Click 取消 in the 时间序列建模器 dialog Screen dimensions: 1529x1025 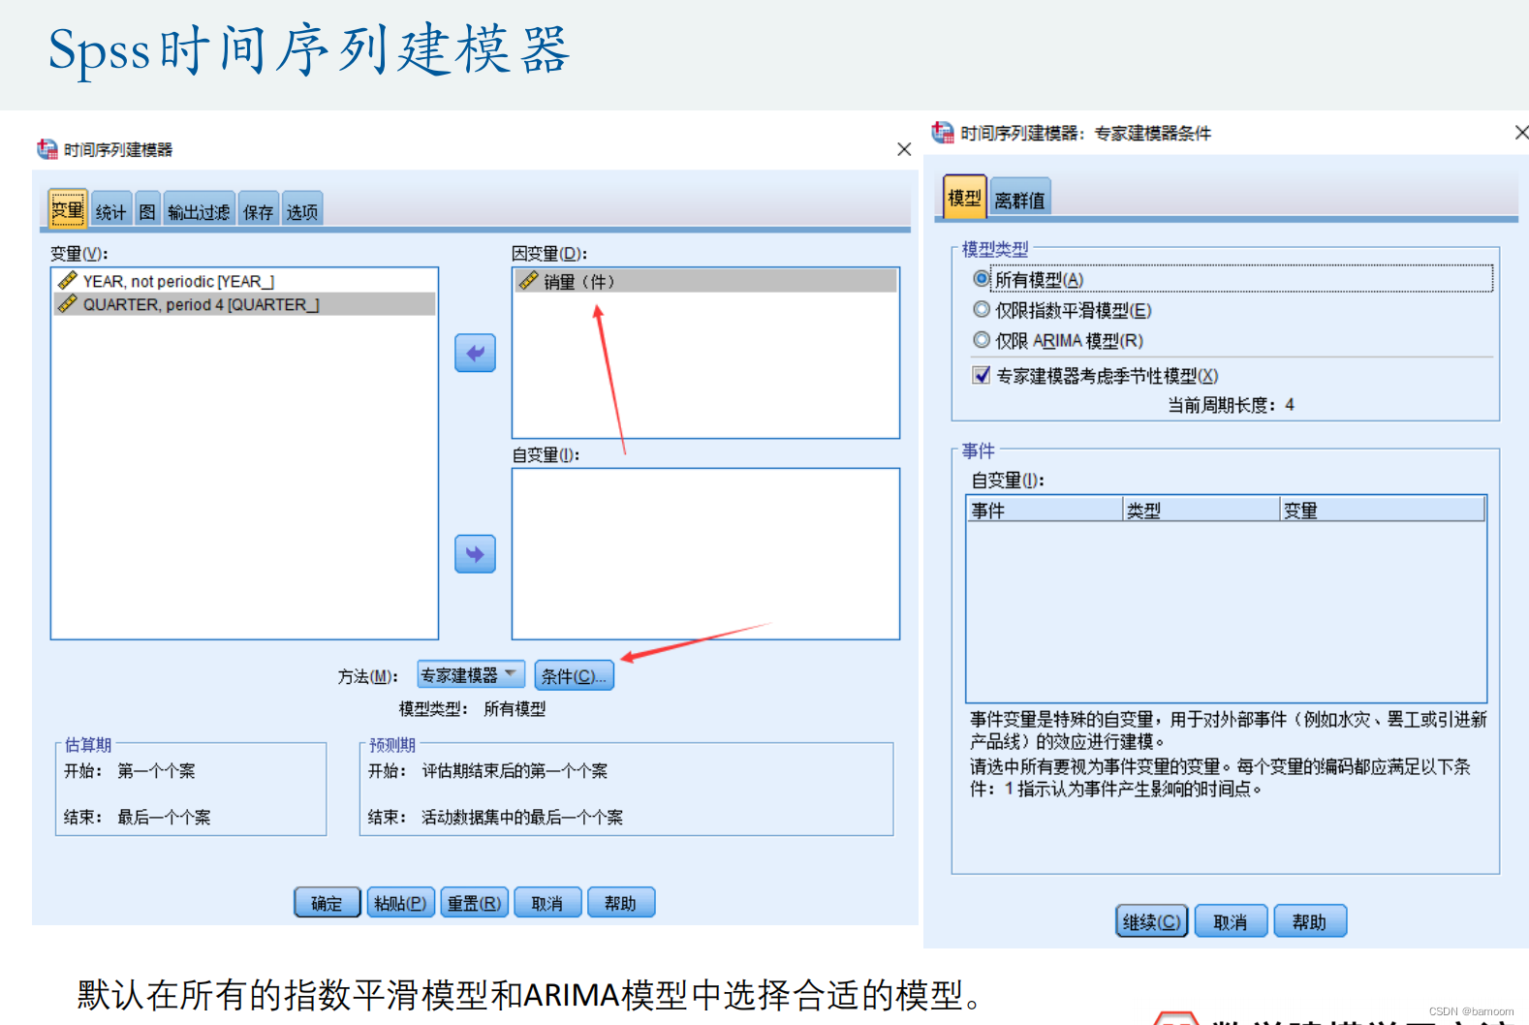click(547, 903)
